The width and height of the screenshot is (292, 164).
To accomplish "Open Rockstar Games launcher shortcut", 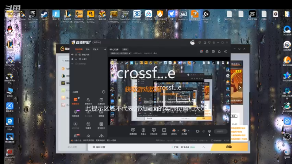I will pyautogui.click(x=91, y=16).
